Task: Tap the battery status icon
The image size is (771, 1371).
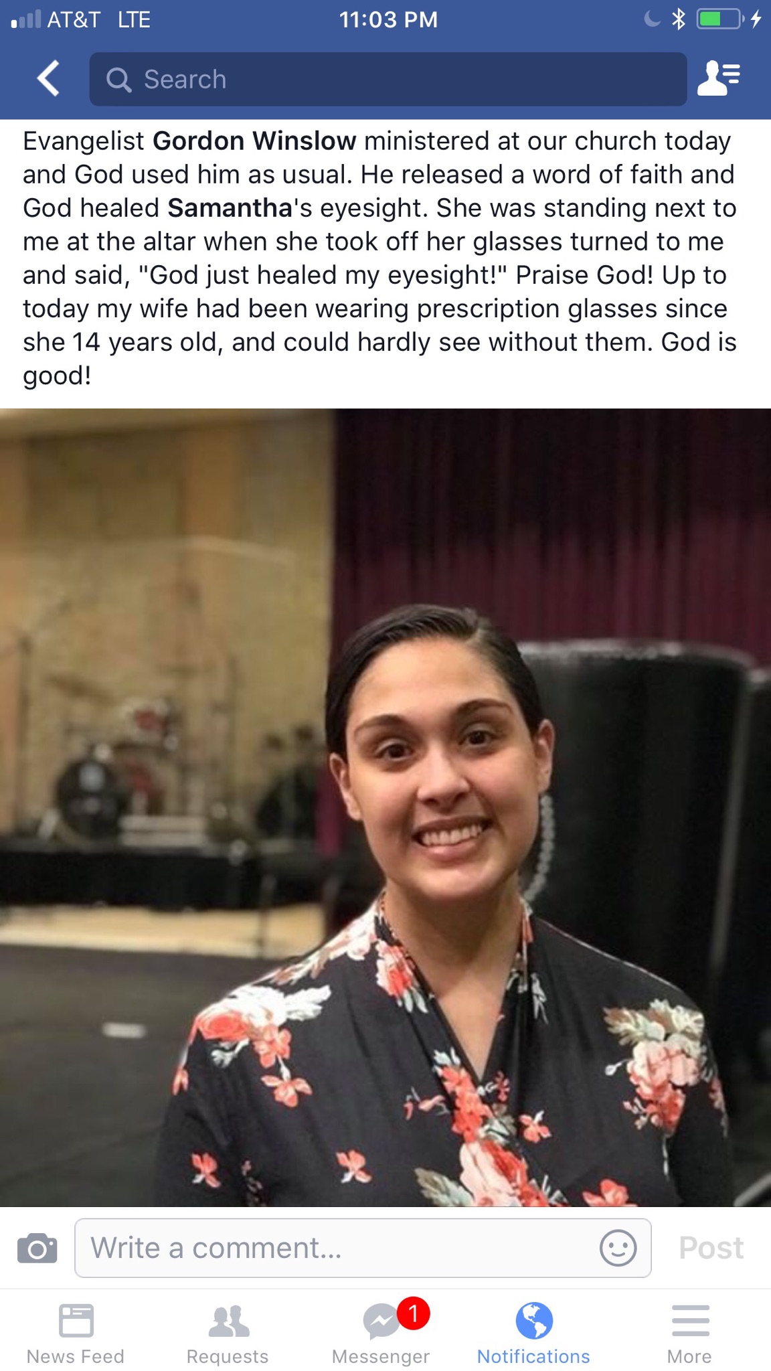Action: tap(721, 19)
